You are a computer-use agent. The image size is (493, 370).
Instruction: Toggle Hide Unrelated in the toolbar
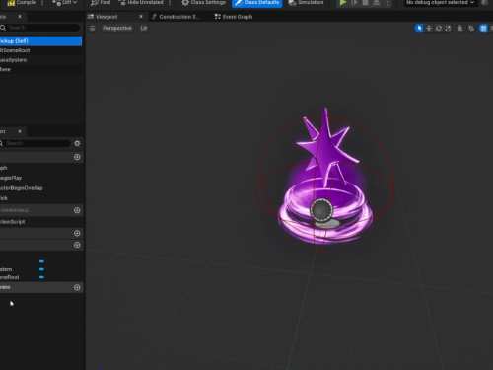(141, 3)
